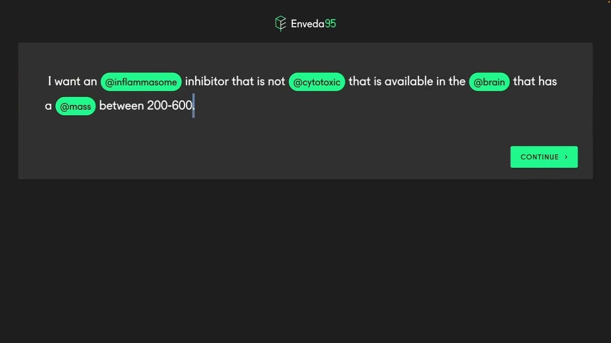Click the @mass tag chip
The height and width of the screenshot is (343, 611).
pos(75,106)
